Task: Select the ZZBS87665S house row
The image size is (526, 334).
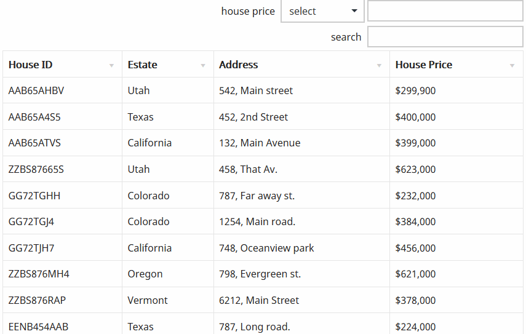Action: click(x=263, y=169)
